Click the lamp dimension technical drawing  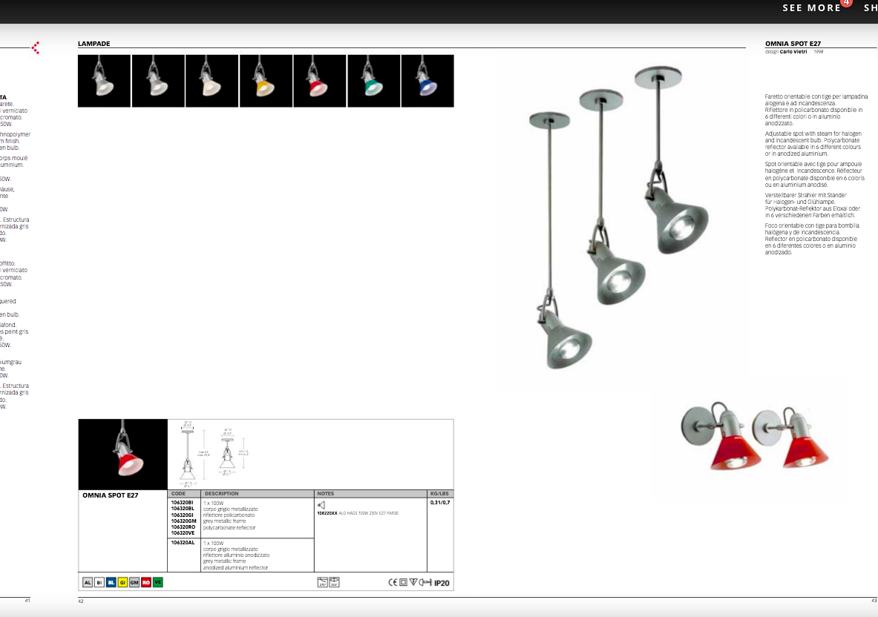212,454
